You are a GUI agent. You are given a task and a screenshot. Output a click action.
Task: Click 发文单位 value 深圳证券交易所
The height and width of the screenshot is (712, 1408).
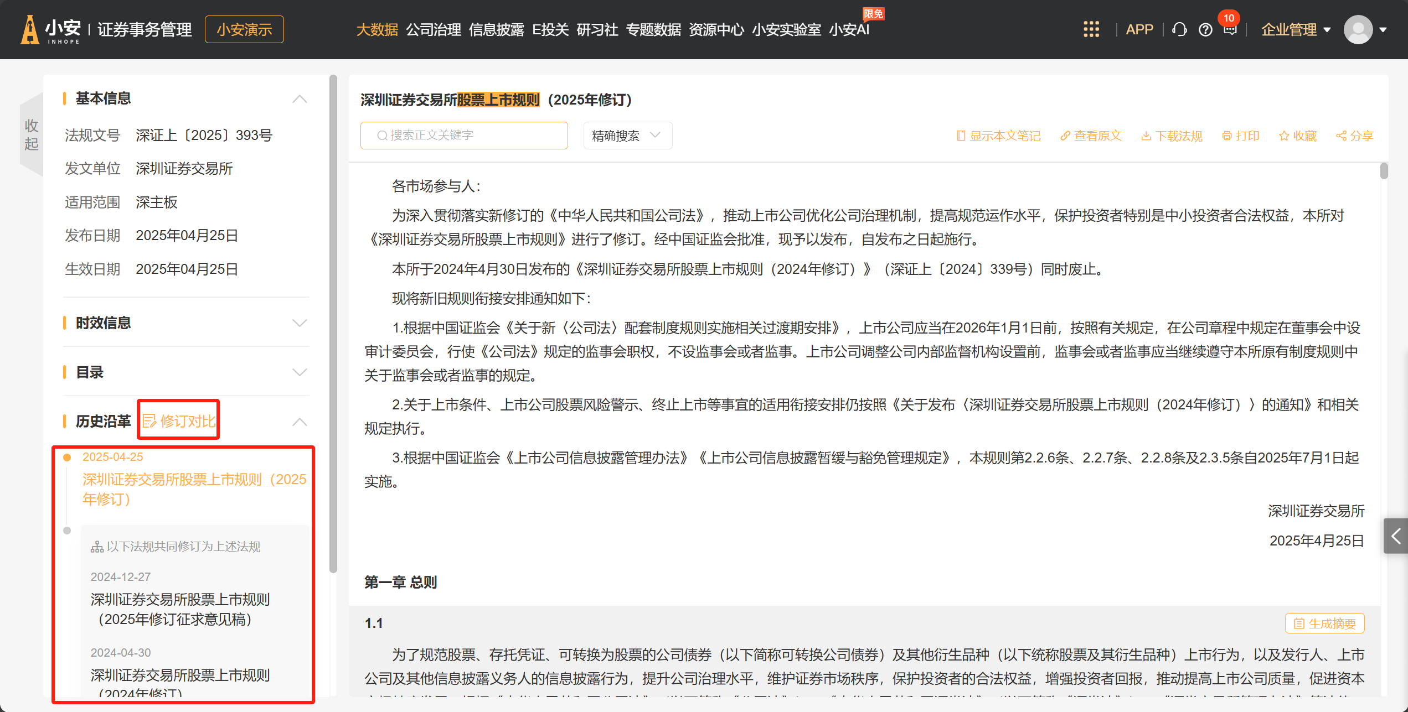184,169
